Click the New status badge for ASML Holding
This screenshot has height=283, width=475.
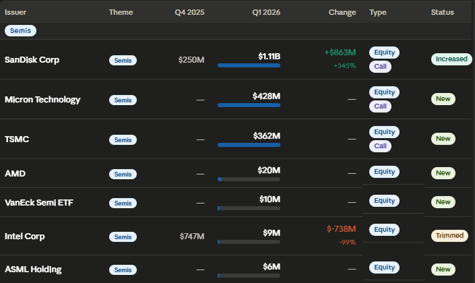[443, 269]
